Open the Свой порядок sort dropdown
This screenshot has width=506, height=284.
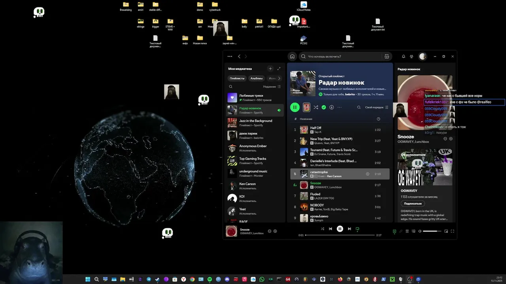coord(377,107)
